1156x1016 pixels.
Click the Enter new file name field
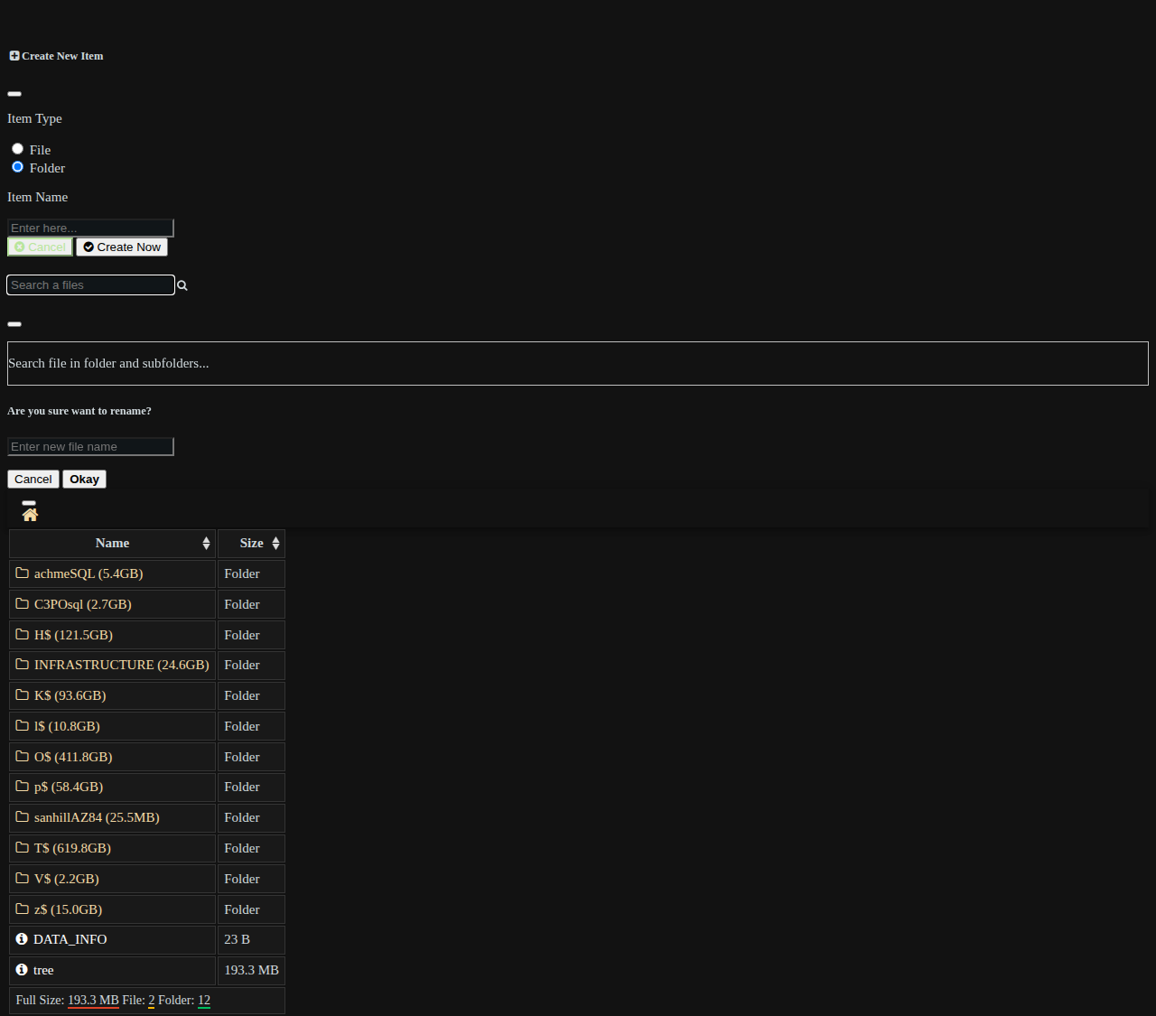90,447
